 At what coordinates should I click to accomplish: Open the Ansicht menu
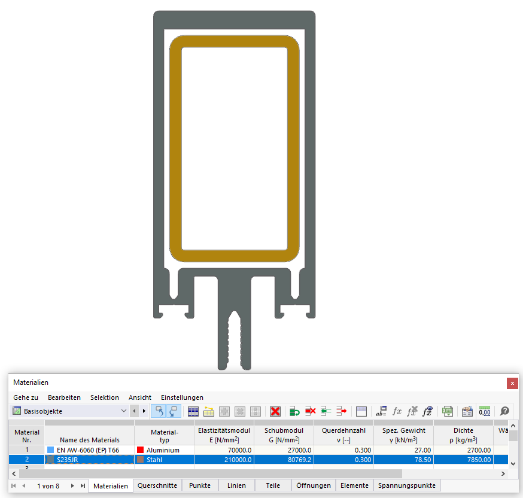click(140, 397)
